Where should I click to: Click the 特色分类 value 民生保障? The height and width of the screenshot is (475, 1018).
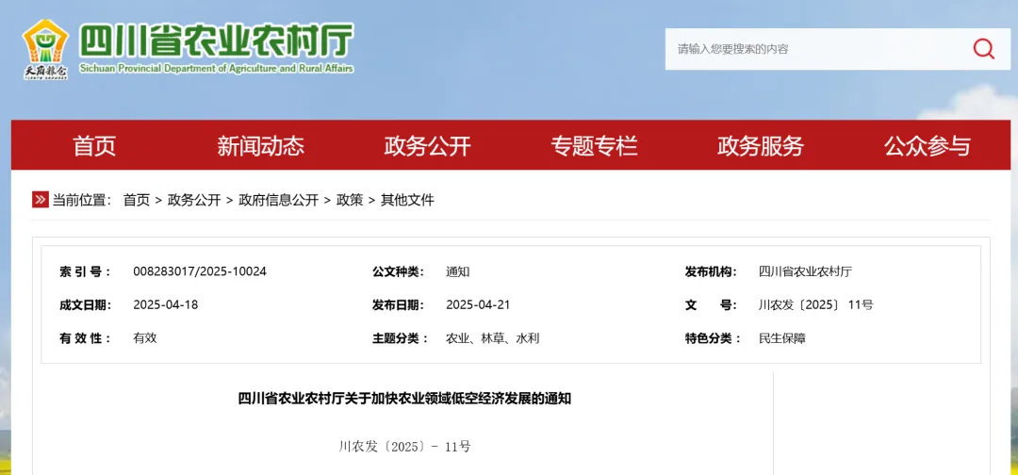782,338
